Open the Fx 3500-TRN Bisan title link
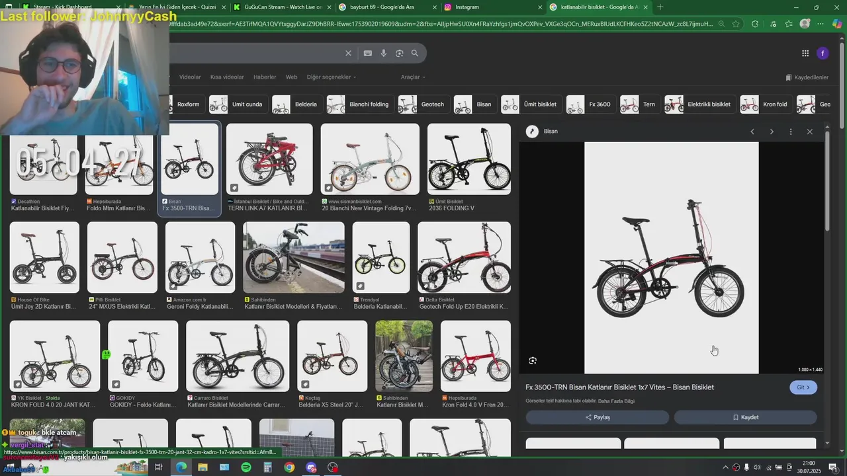This screenshot has height=476, width=847. click(619, 387)
